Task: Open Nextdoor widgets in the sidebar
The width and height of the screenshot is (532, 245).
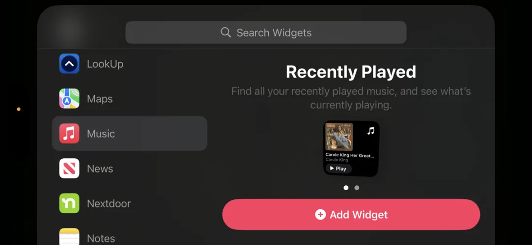Action: click(129, 203)
